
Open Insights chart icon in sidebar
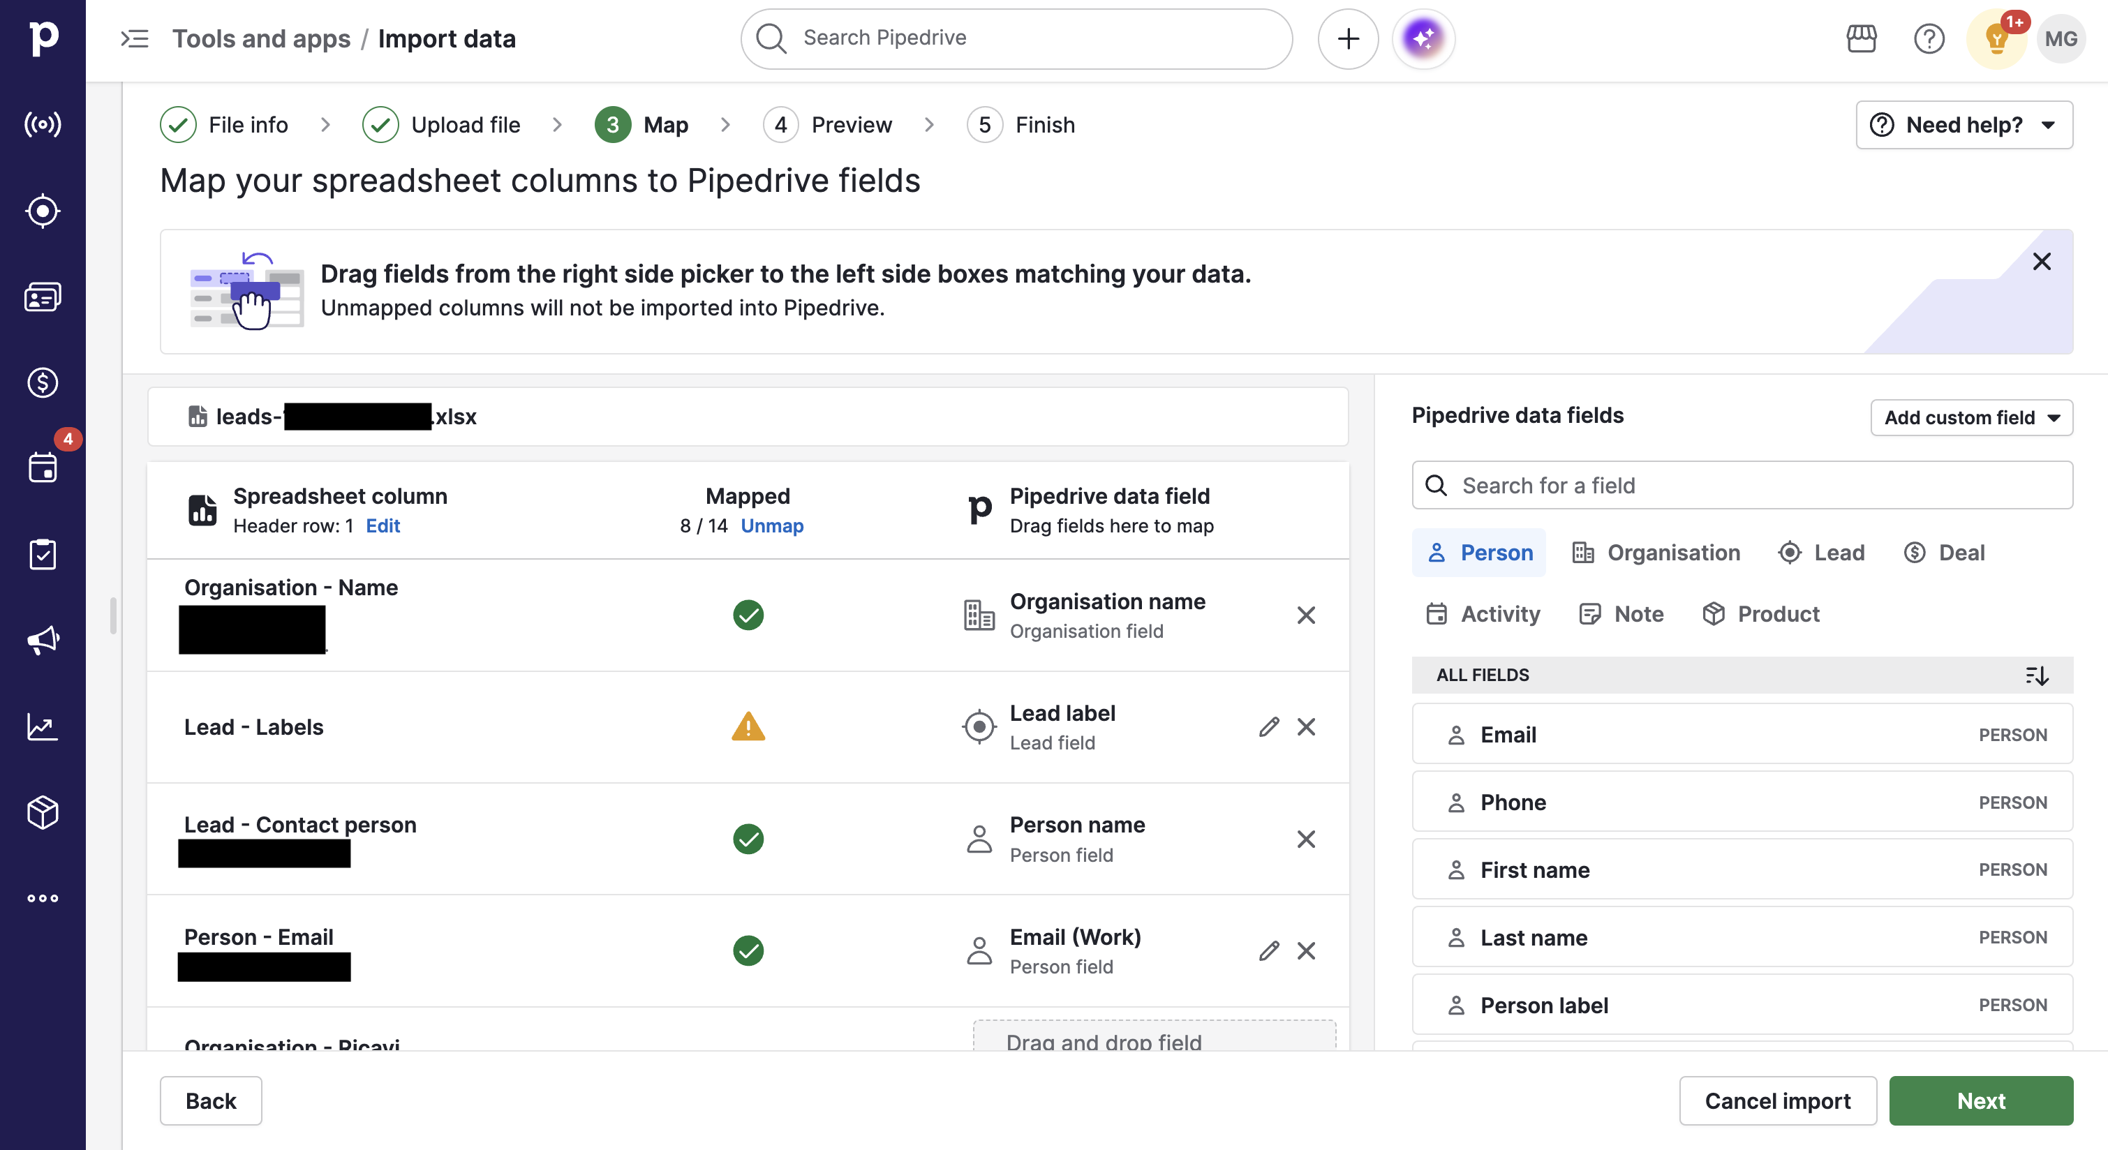(x=43, y=726)
